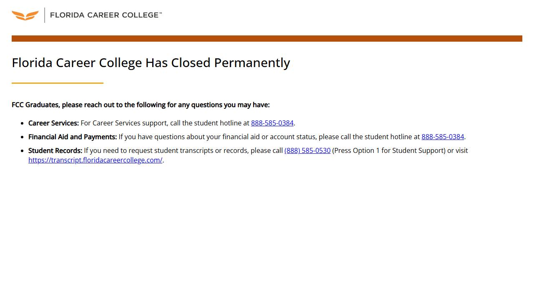Click the bold 'Career Services:' label
The height and width of the screenshot is (300, 534).
pos(53,123)
